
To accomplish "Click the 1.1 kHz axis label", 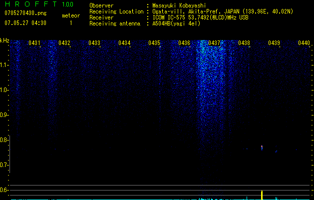I will pos(4,65).
